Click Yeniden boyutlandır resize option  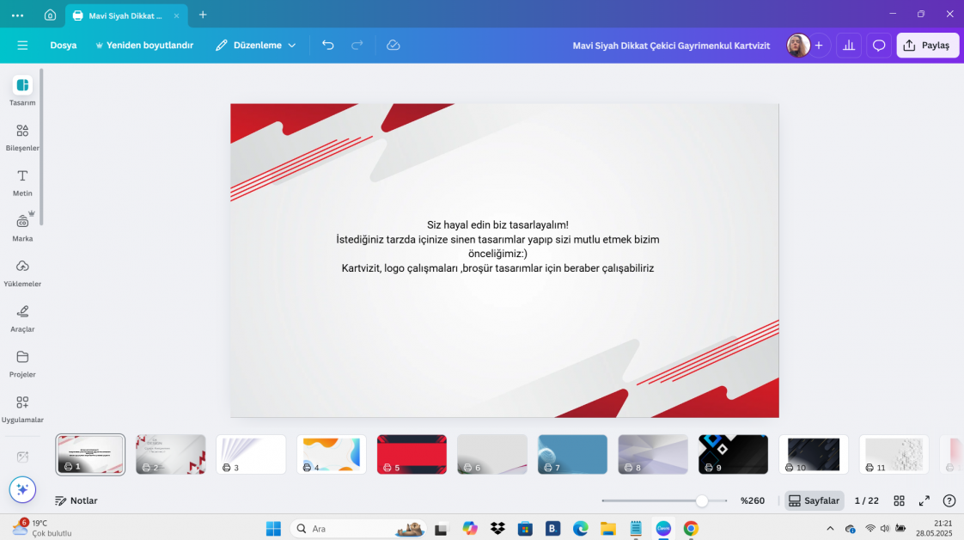pyautogui.click(x=144, y=45)
